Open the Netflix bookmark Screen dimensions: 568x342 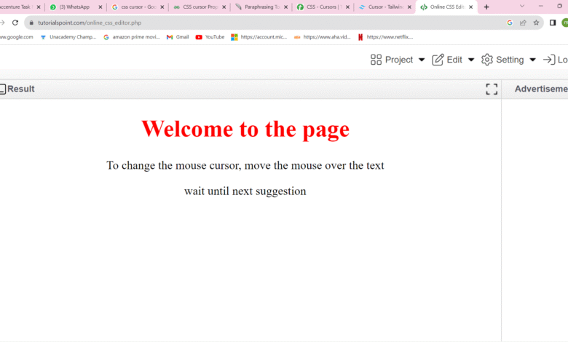click(x=385, y=37)
